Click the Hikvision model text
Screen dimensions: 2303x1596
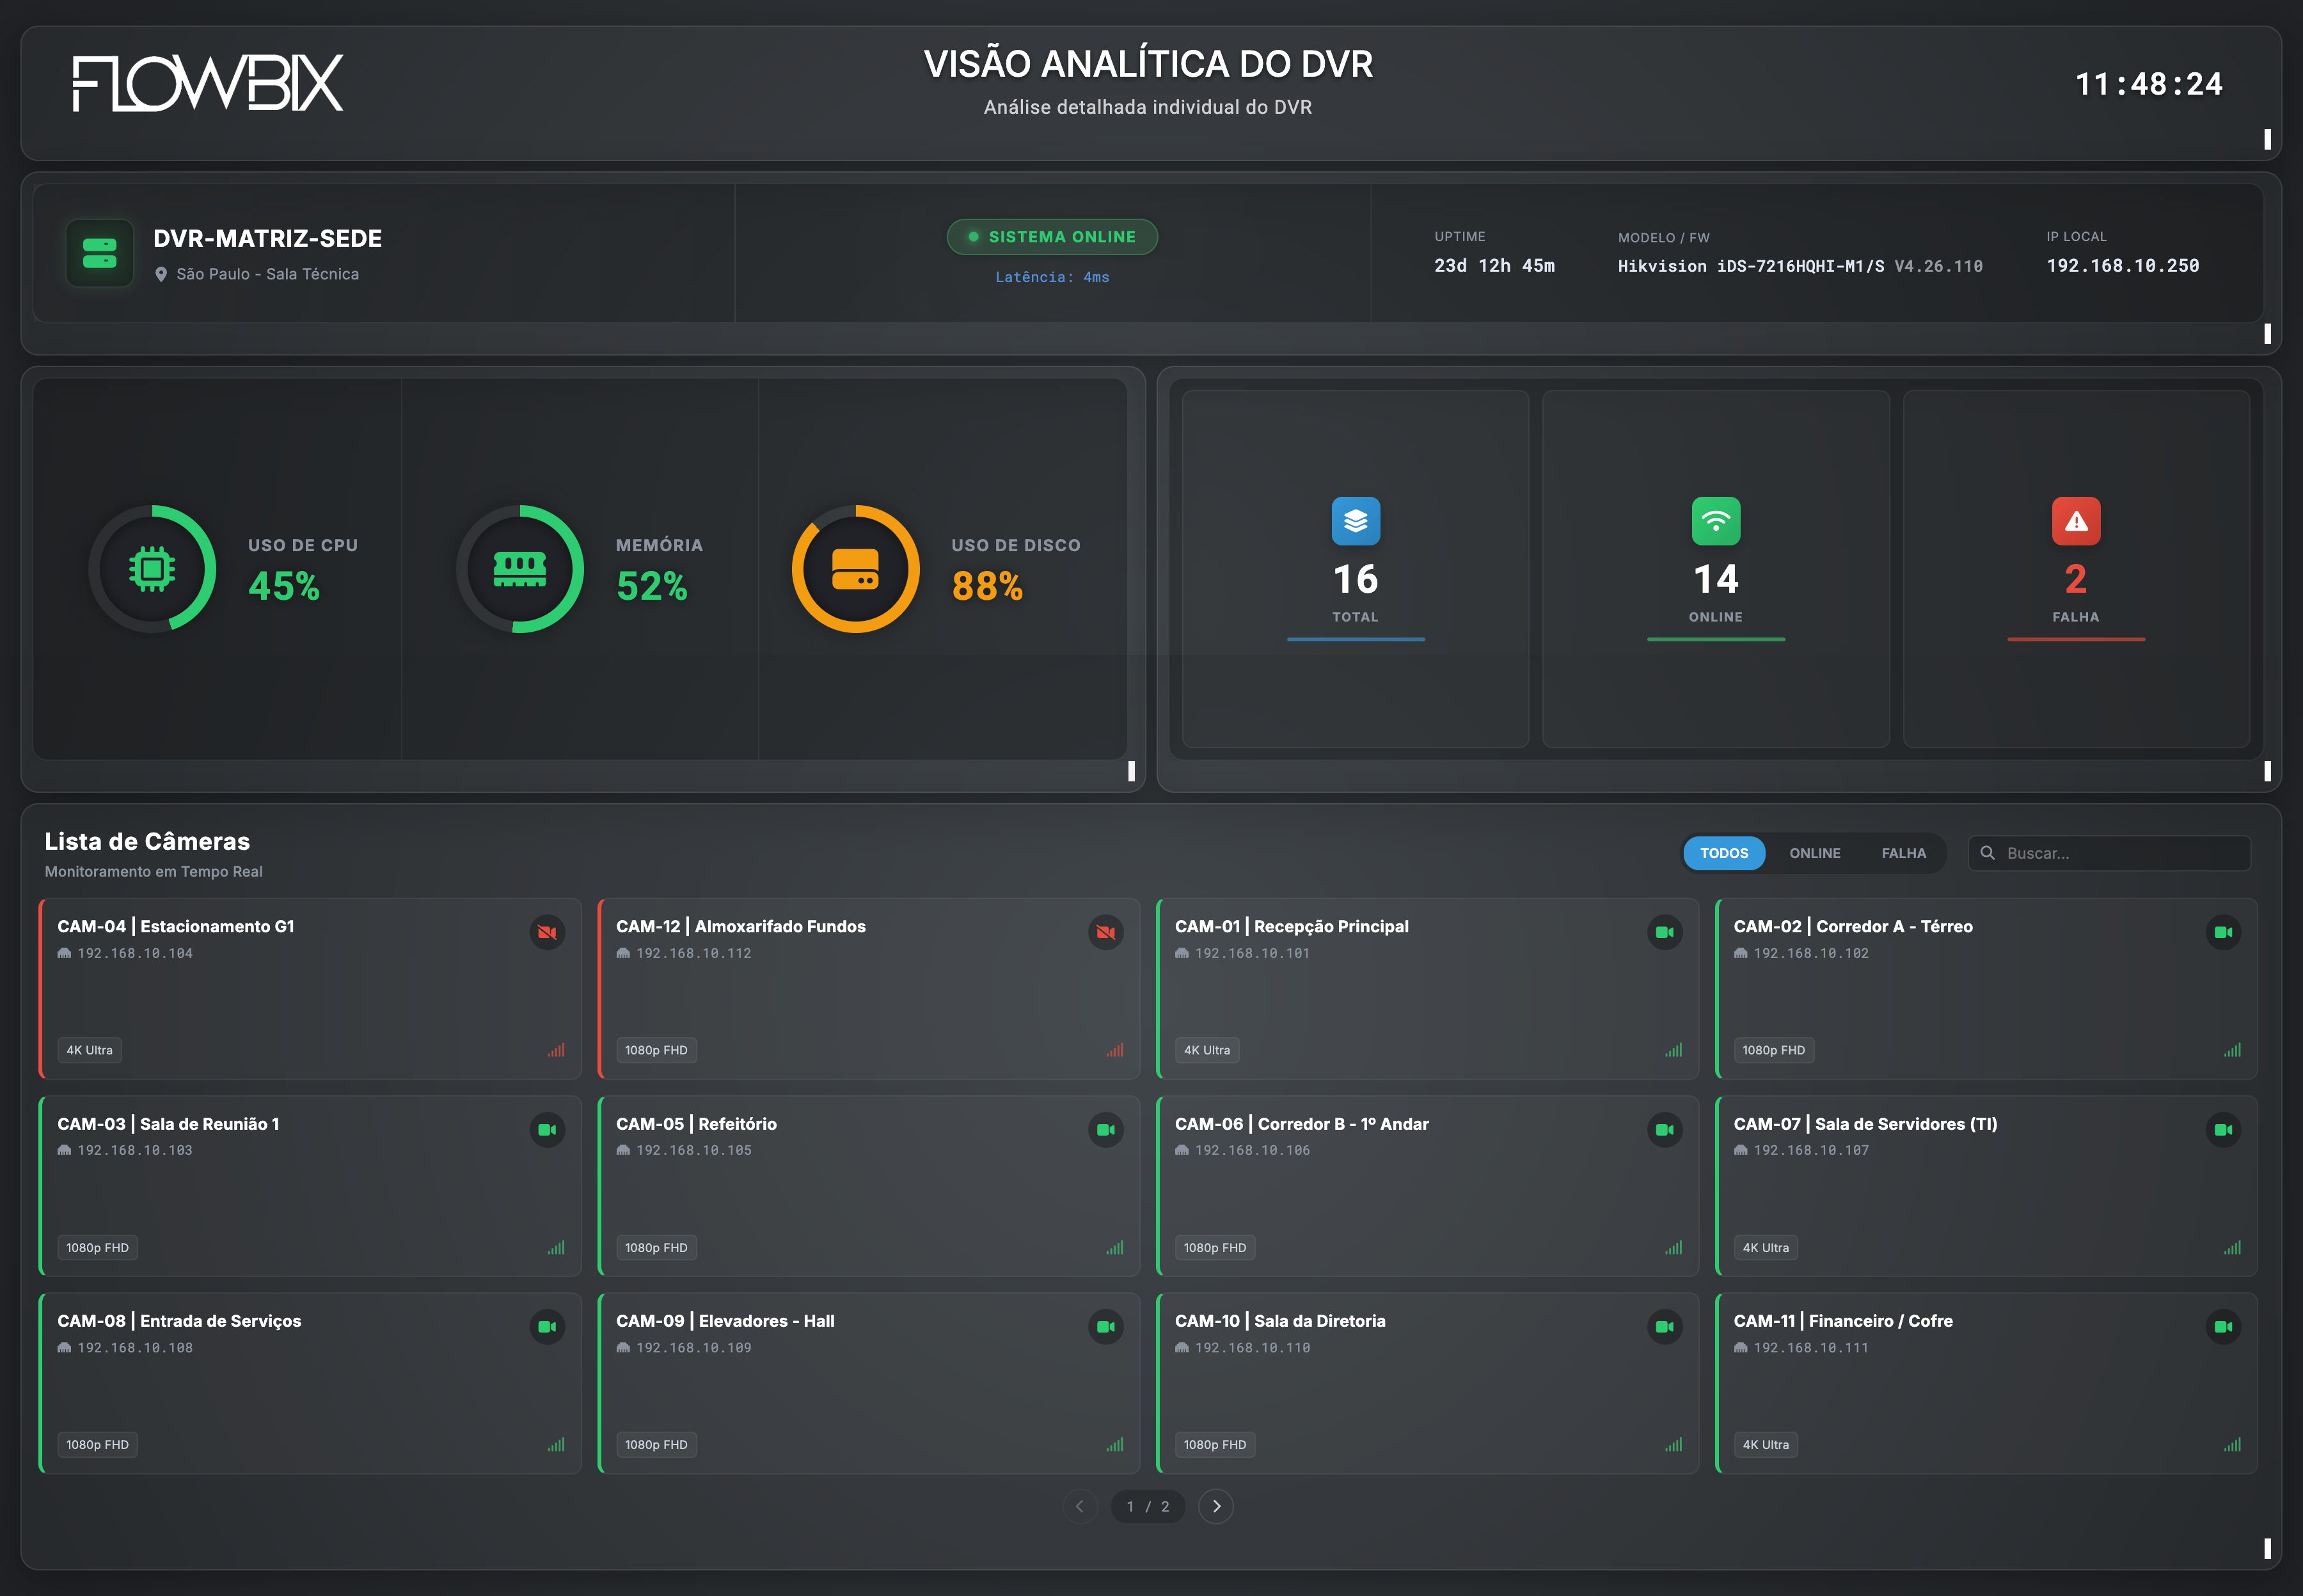point(1751,266)
